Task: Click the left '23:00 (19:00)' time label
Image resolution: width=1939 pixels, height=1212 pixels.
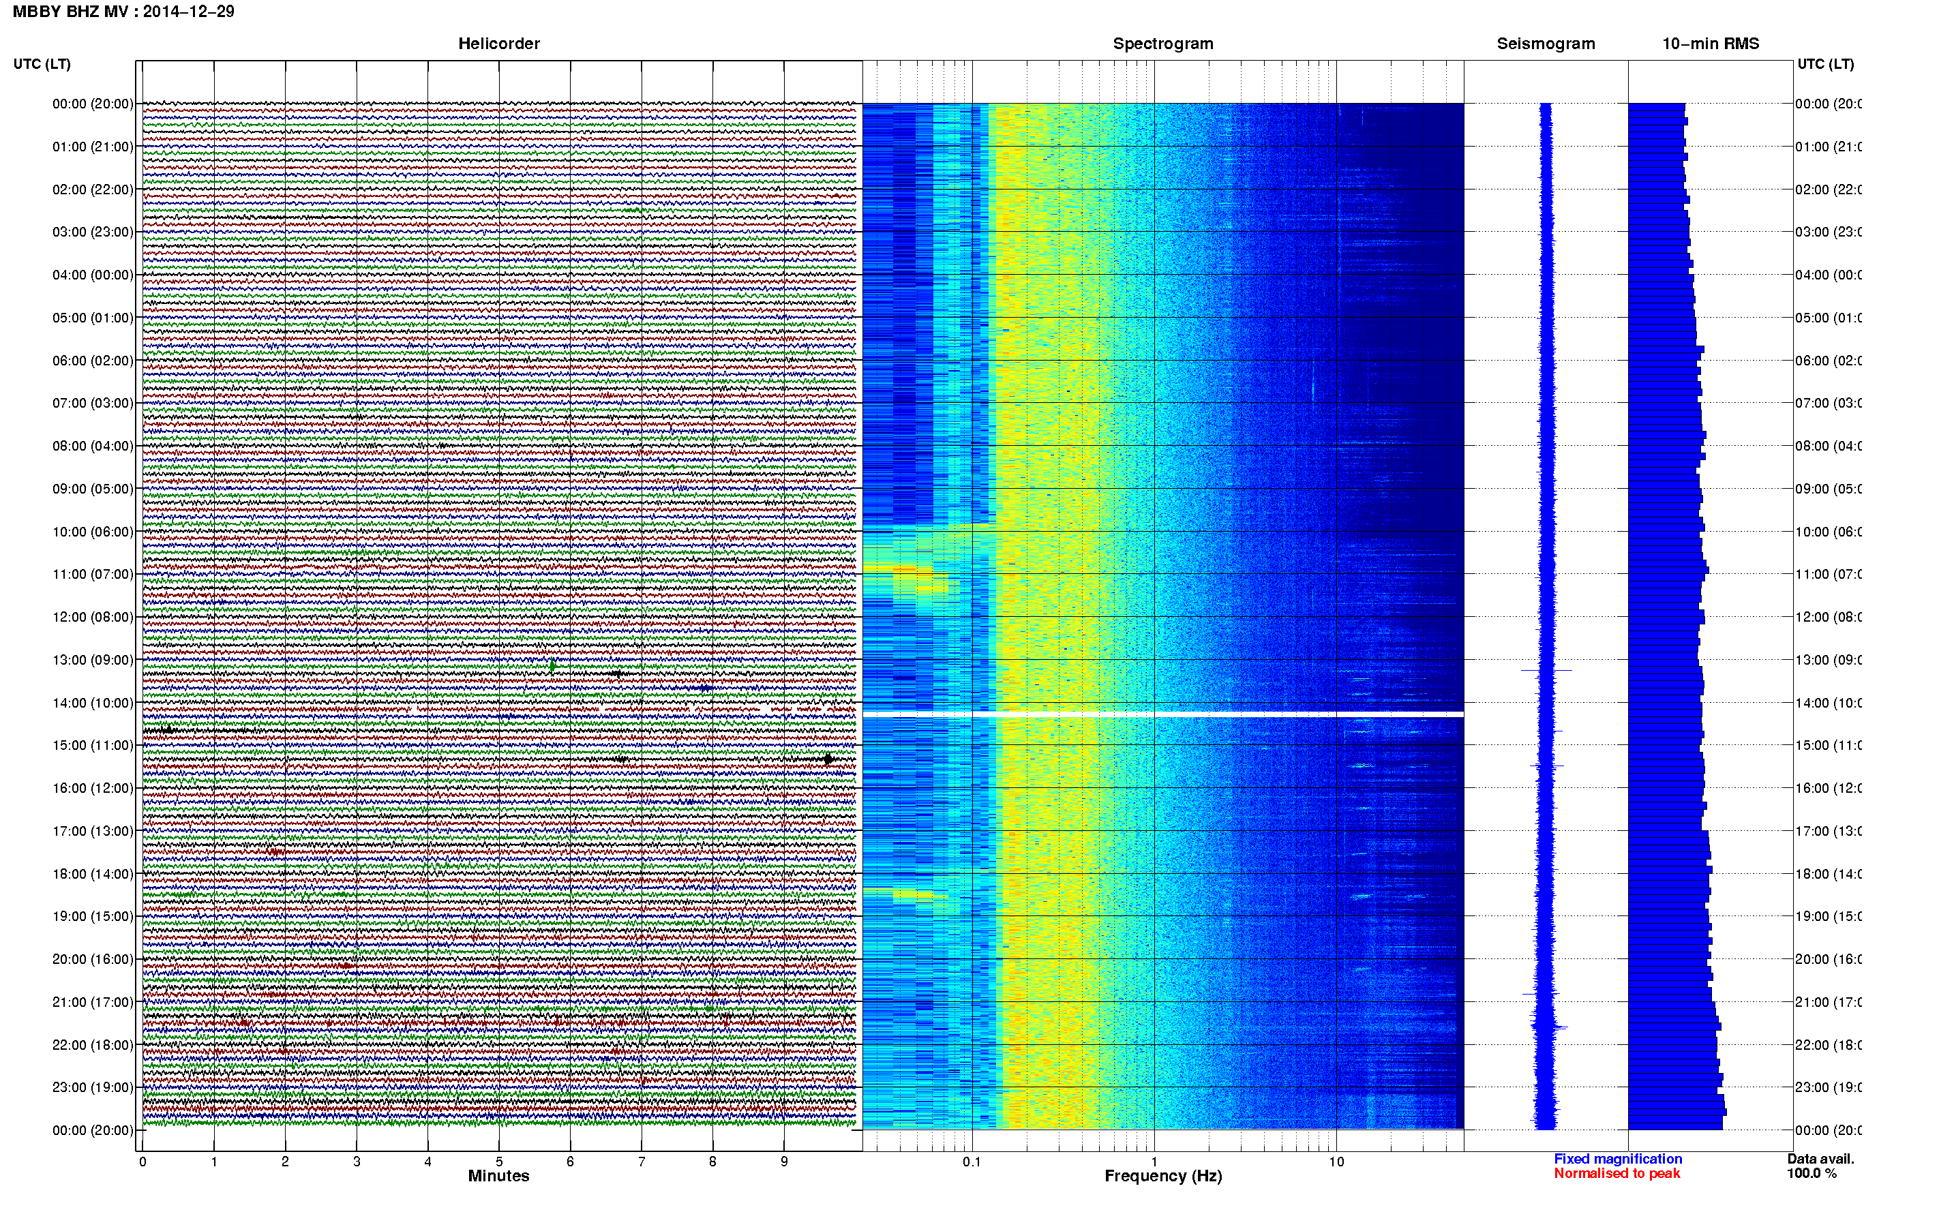Action: [93, 1087]
